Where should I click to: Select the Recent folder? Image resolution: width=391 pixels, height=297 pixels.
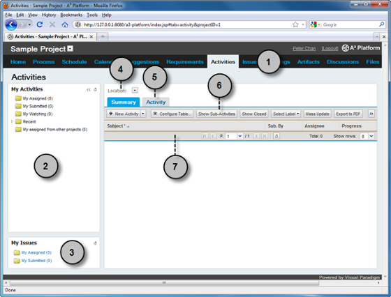click(25, 121)
